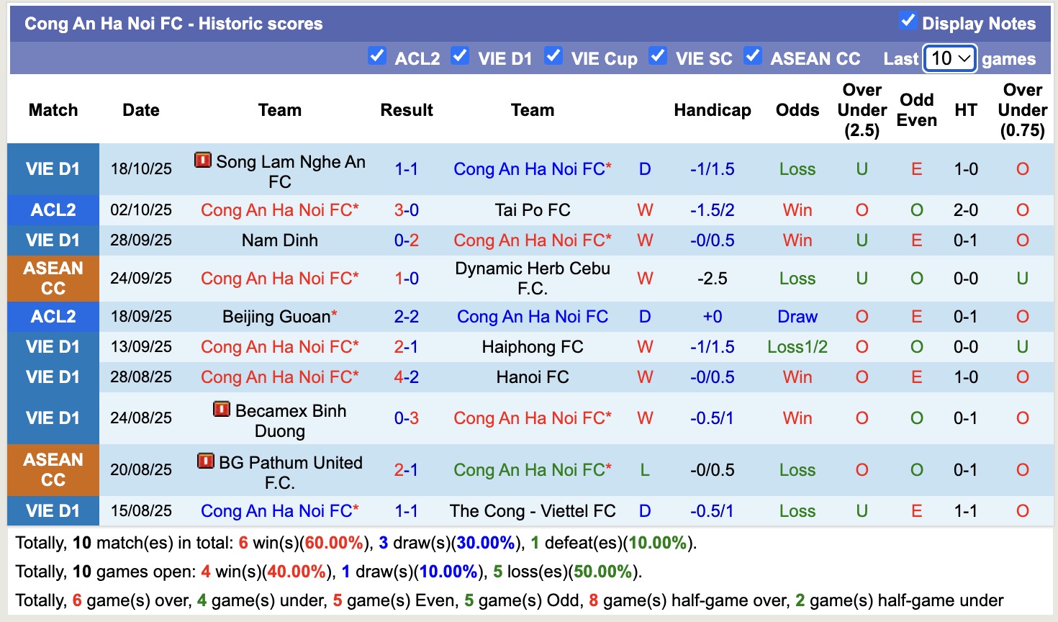Viewport: 1058px width, 622px height.
Task: Toggle the ACL2 filter checkbox
Action: [377, 55]
